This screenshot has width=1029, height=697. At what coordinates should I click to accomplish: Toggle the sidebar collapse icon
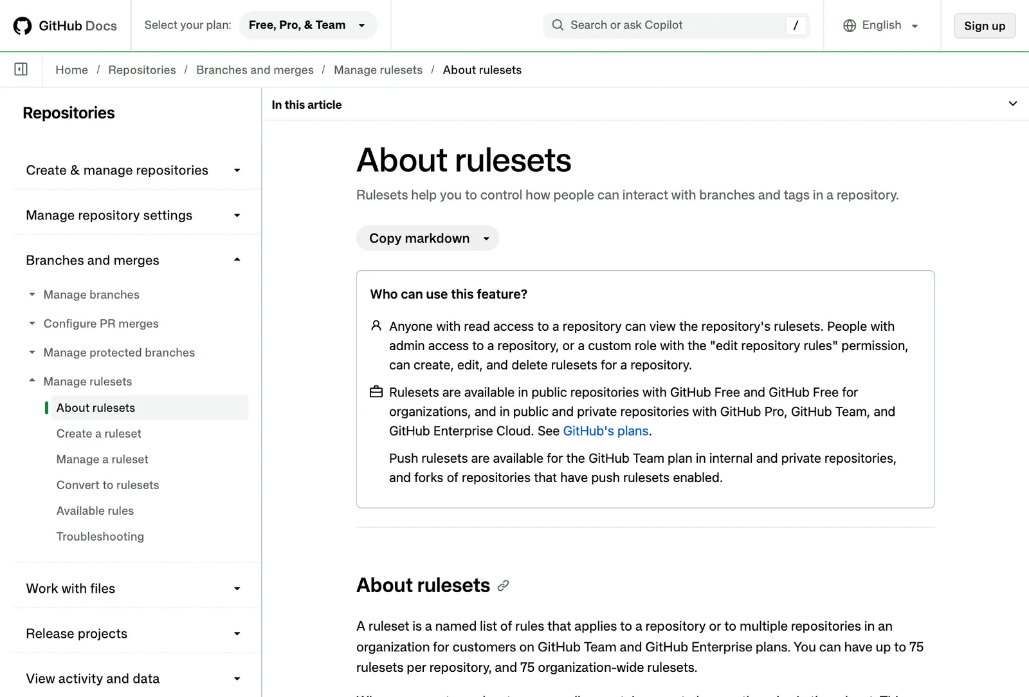pyautogui.click(x=21, y=69)
